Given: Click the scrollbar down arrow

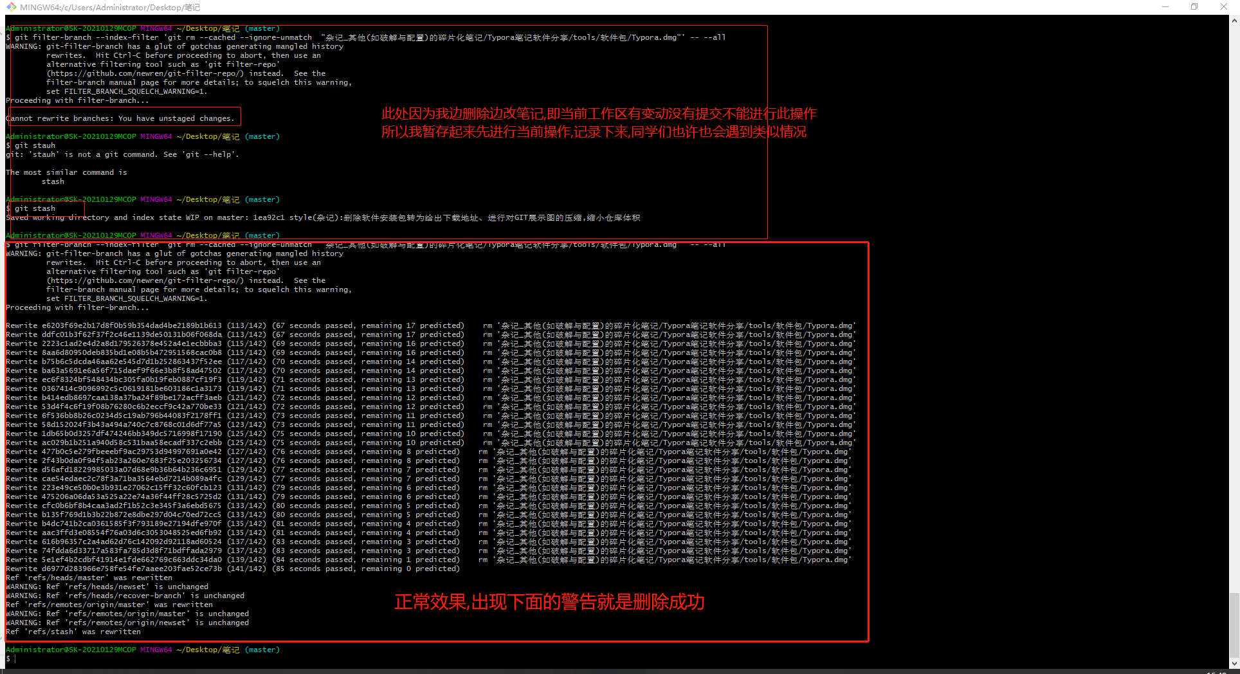Looking at the screenshot, I should tap(1234, 663).
